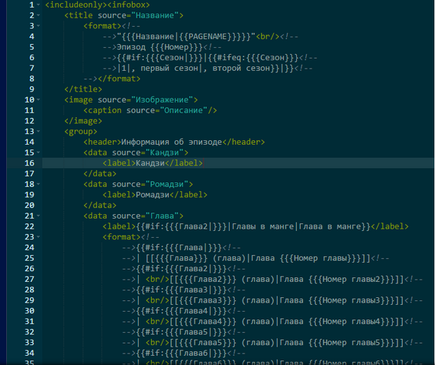Click the "Ромадзи" source value on line 18

[x=166, y=184]
